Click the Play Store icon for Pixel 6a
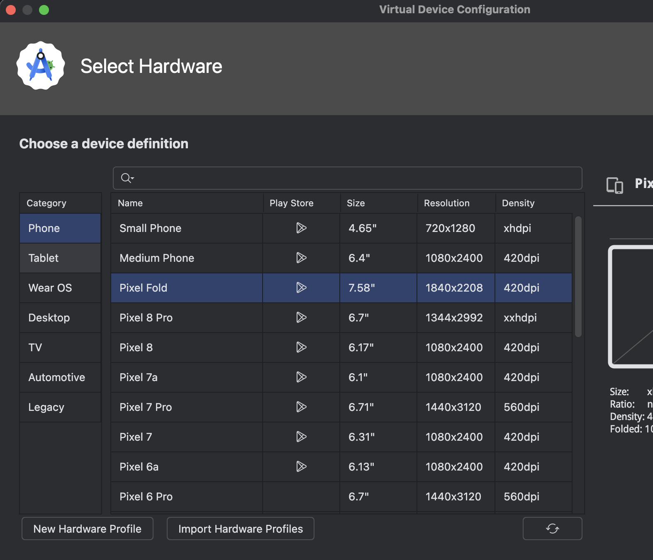653x560 pixels. tap(301, 466)
